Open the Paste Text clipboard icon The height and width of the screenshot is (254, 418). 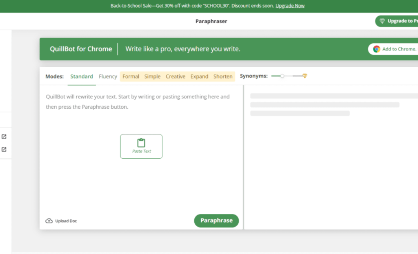click(141, 142)
